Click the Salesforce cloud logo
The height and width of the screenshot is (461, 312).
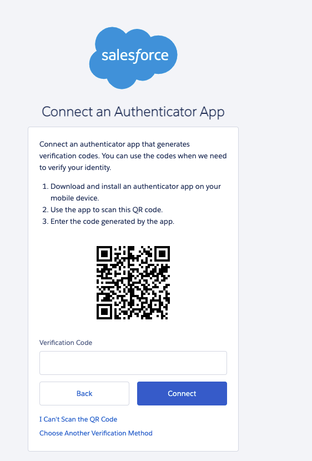[x=133, y=58]
